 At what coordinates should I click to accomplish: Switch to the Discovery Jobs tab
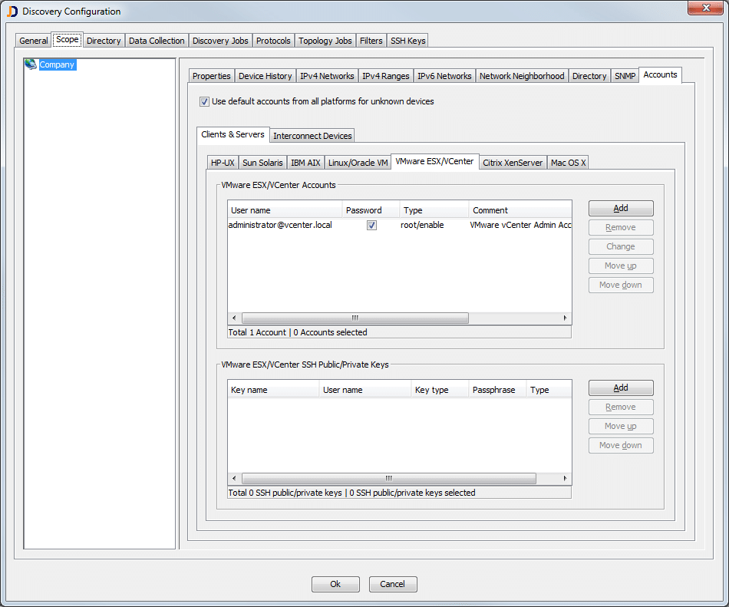point(220,40)
